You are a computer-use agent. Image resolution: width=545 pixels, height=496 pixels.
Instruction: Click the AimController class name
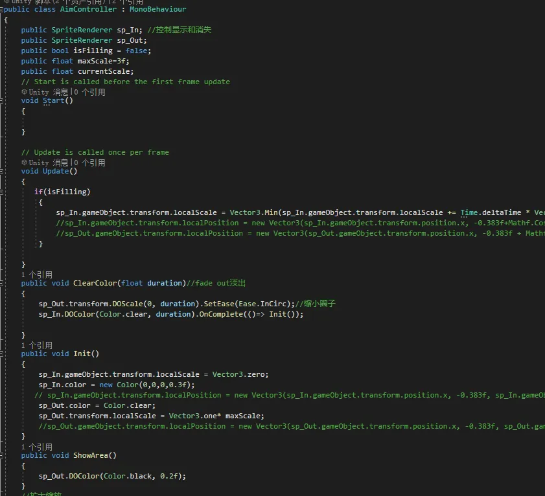click(88, 9)
